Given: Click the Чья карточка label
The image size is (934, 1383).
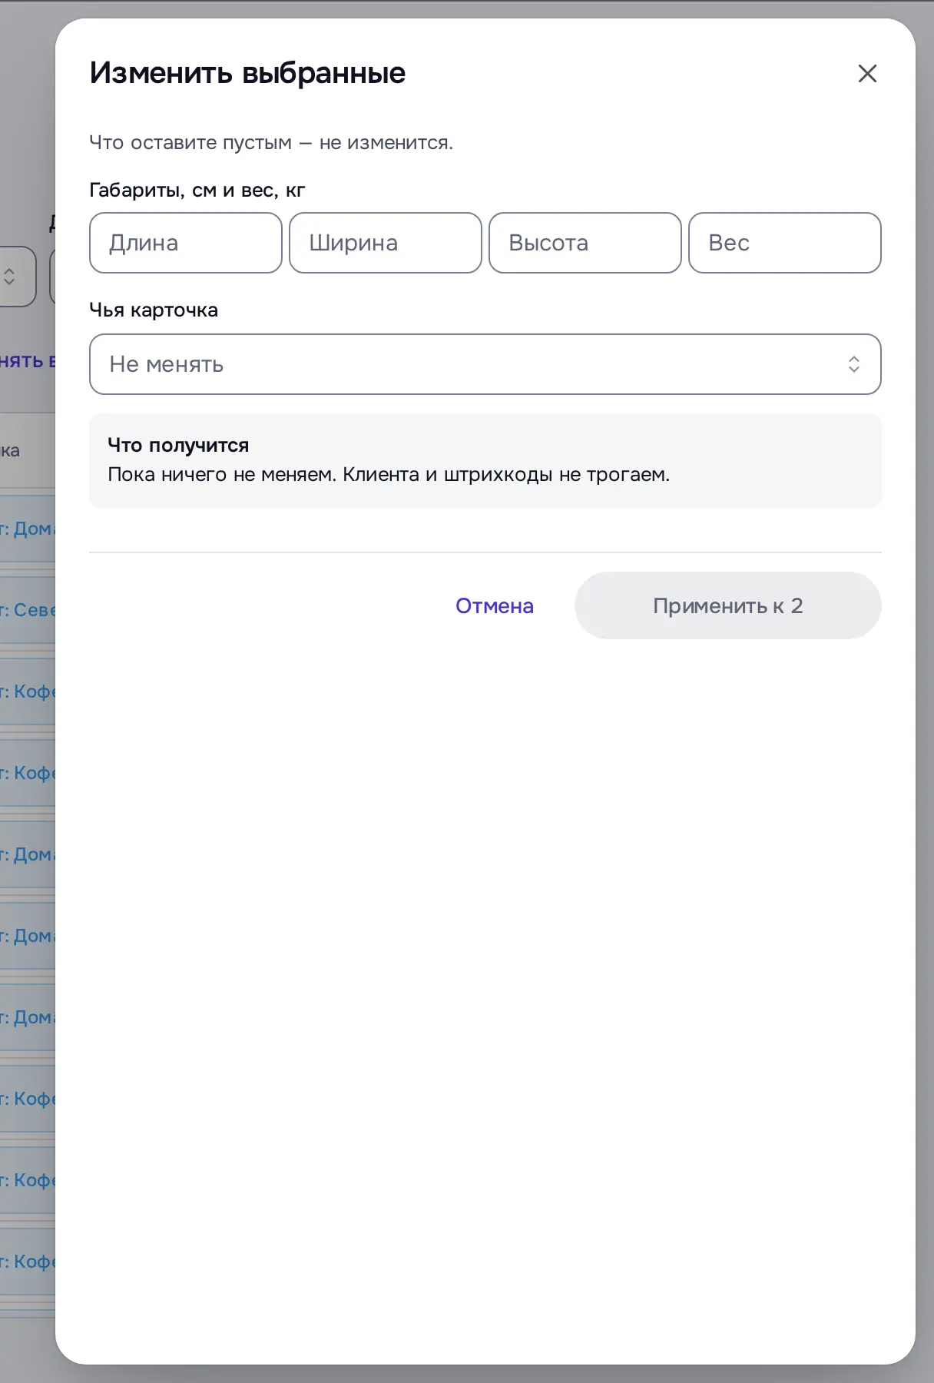Looking at the screenshot, I should (x=154, y=310).
